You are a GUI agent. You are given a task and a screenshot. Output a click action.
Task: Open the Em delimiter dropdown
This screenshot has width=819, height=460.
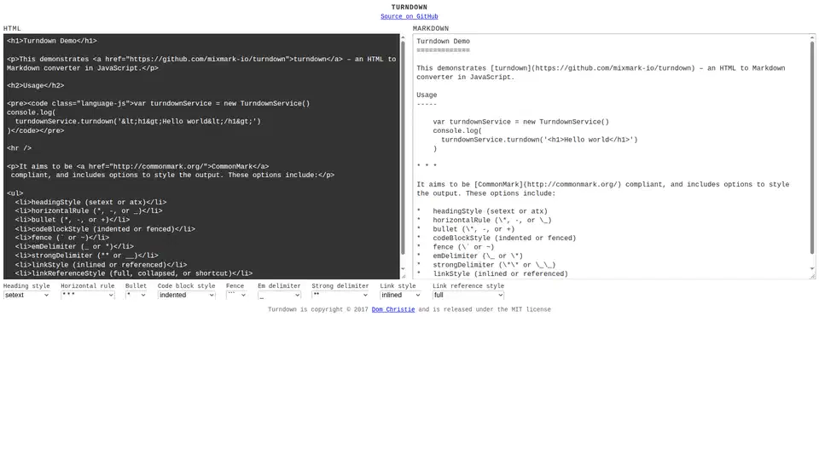click(x=279, y=296)
